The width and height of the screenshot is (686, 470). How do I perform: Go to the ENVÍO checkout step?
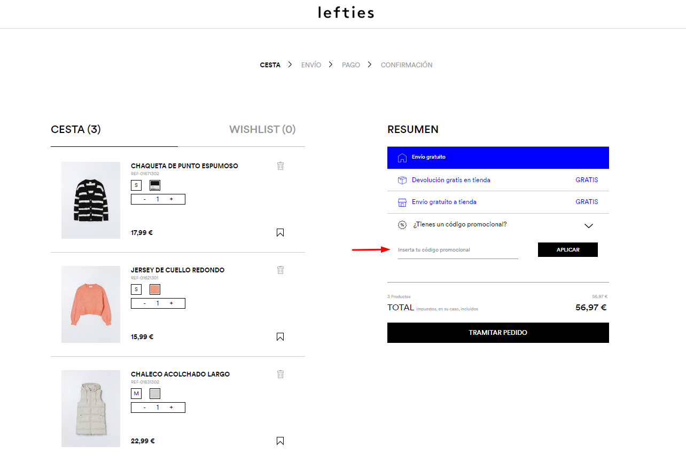[x=311, y=65]
